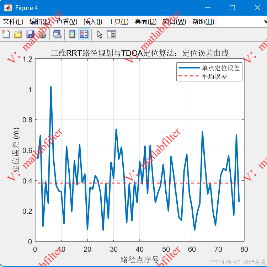Open the 文件(F) menu
Screen dimensions: 267x267
point(13,22)
